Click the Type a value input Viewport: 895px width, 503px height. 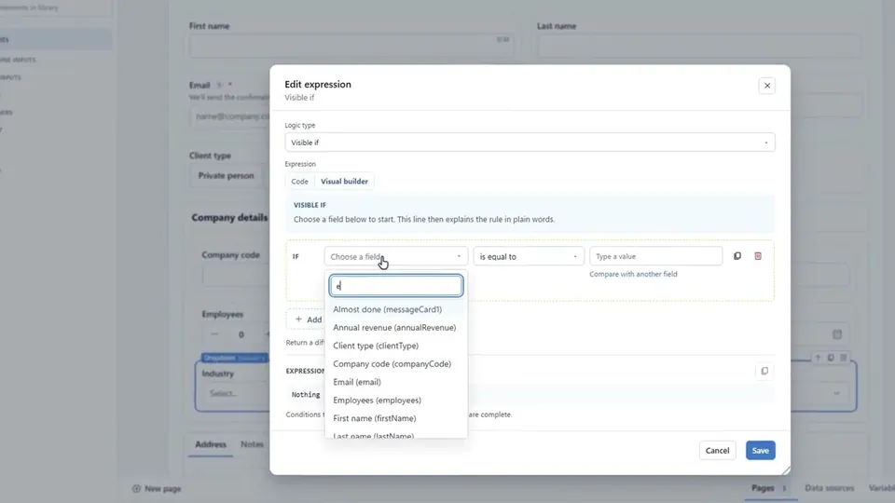(655, 257)
